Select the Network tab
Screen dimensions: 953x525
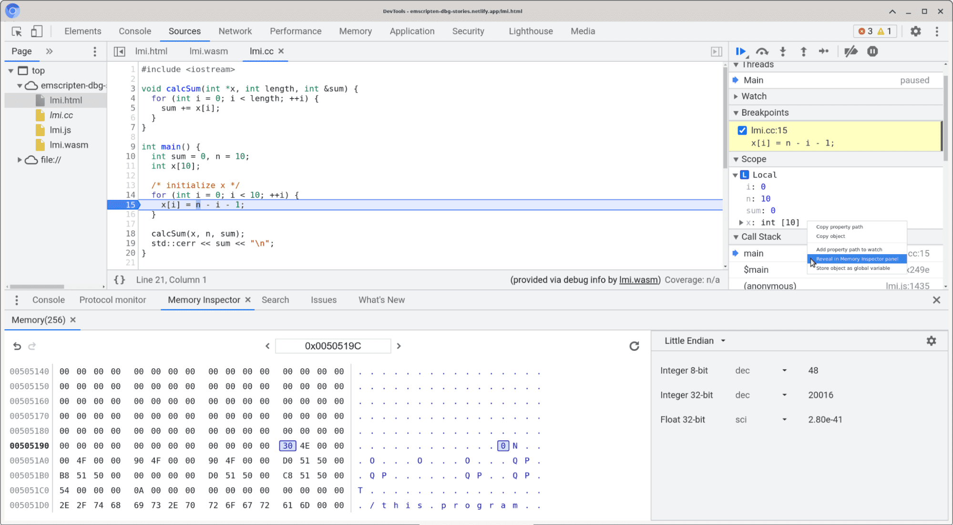tap(234, 31)
